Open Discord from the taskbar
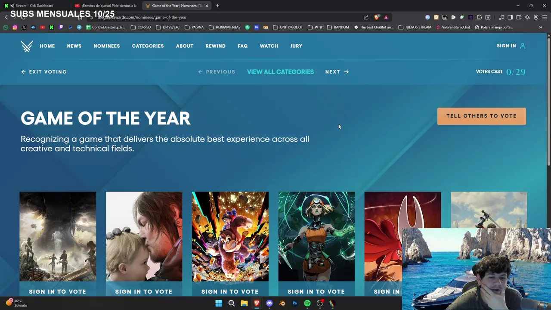The height and width of the screenshot is (310, 551). tap(269, 303)
